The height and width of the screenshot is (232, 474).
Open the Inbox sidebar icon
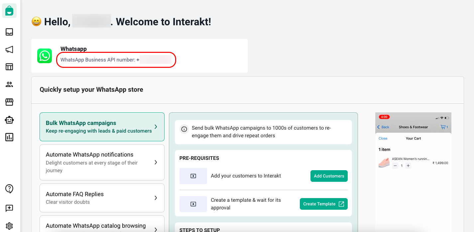(9, 32)
